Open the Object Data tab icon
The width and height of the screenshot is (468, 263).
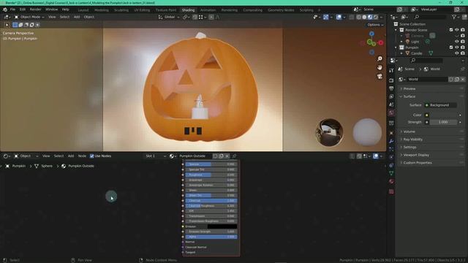coord(391,173)
